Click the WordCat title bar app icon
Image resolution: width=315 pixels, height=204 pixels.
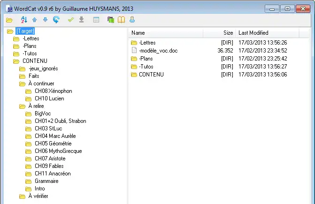click(10, 9)
